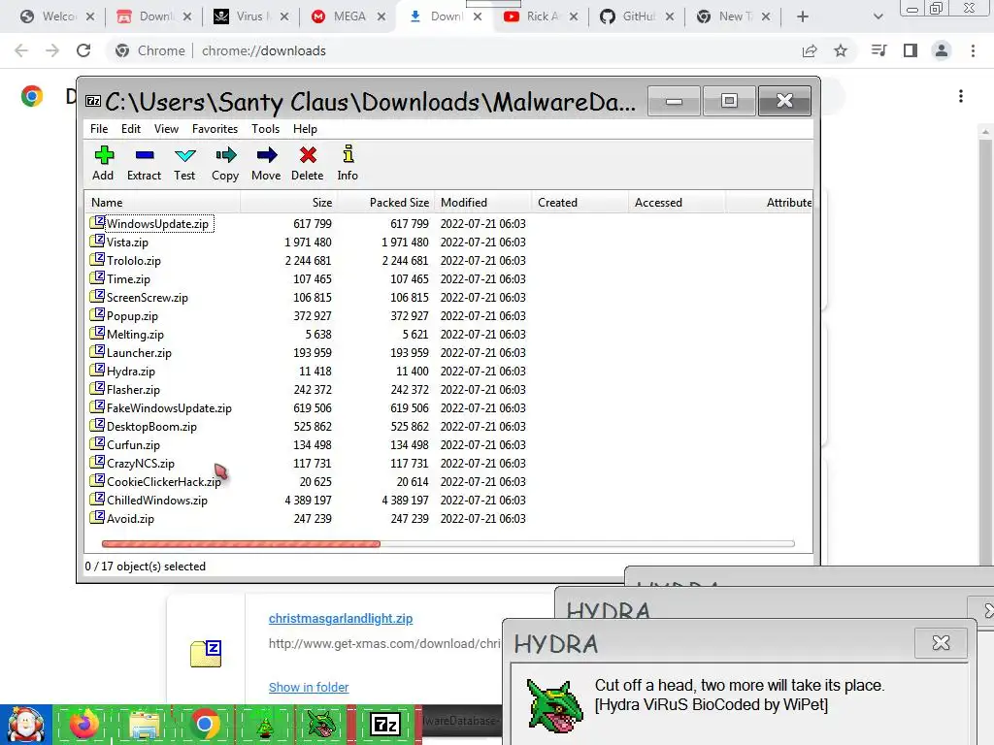Open the Help menu

[x=305, y=129]
